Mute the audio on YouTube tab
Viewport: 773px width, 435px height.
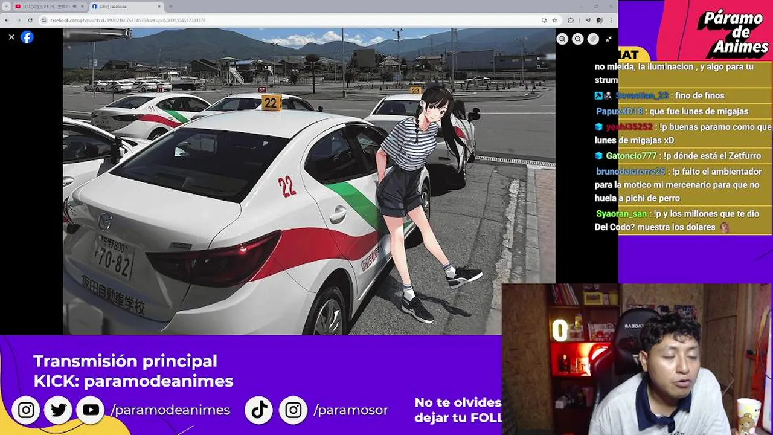click(74, 7)
